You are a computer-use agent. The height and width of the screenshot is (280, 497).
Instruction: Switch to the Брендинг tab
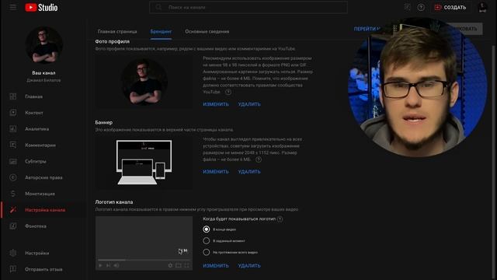tap(161, 31)
